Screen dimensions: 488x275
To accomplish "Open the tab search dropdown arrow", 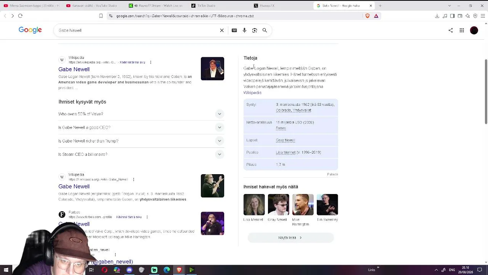I will click(x=449, y=6).
